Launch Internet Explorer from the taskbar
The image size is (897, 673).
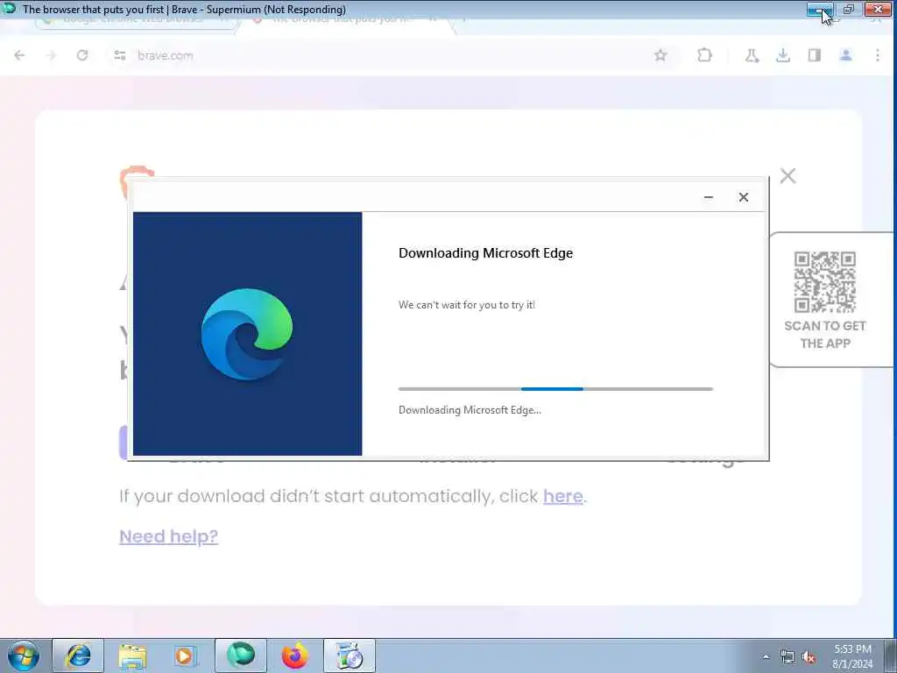[x=78, y=655]
